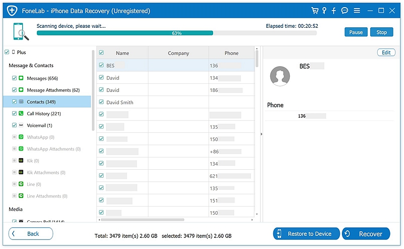This screenshot has height=249, width=404.
Task: Select the row with phone 151
Action: 175,201
